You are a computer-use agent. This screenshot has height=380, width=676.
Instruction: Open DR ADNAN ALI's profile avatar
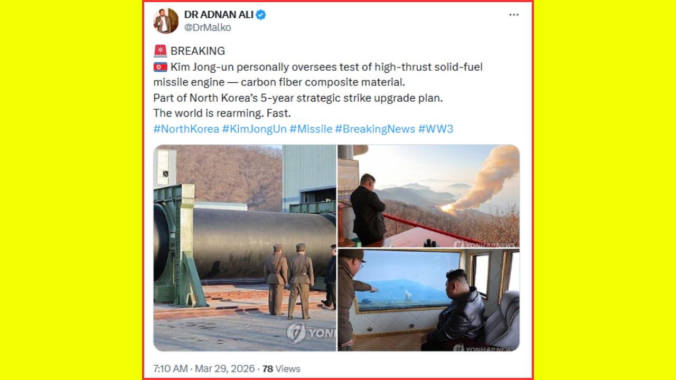(166, 21)
